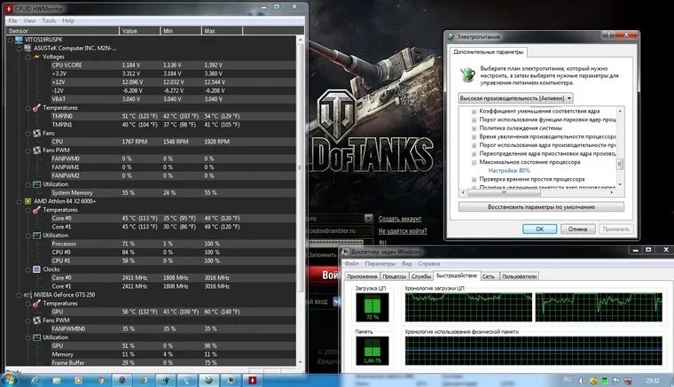Open the Файл menu in Task Manager
This screenshot has width=674, height=387.
point(351,263)
